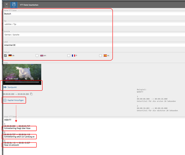This screenshot has height=155, width=185.
Task: Click example text 'Untertitel für die ersten 10 Sekunden'
Action: click(156, 101)
